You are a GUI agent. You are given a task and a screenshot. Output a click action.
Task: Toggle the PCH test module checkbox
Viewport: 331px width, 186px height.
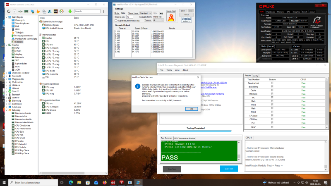[x=272, y=123]
